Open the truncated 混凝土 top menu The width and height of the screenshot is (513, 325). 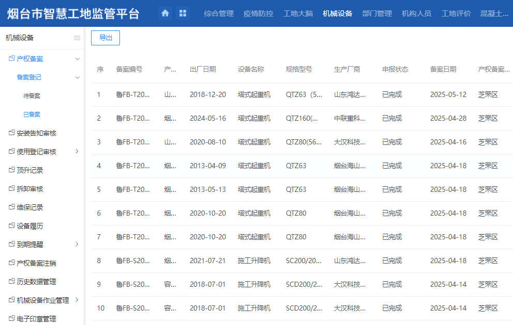494,14
